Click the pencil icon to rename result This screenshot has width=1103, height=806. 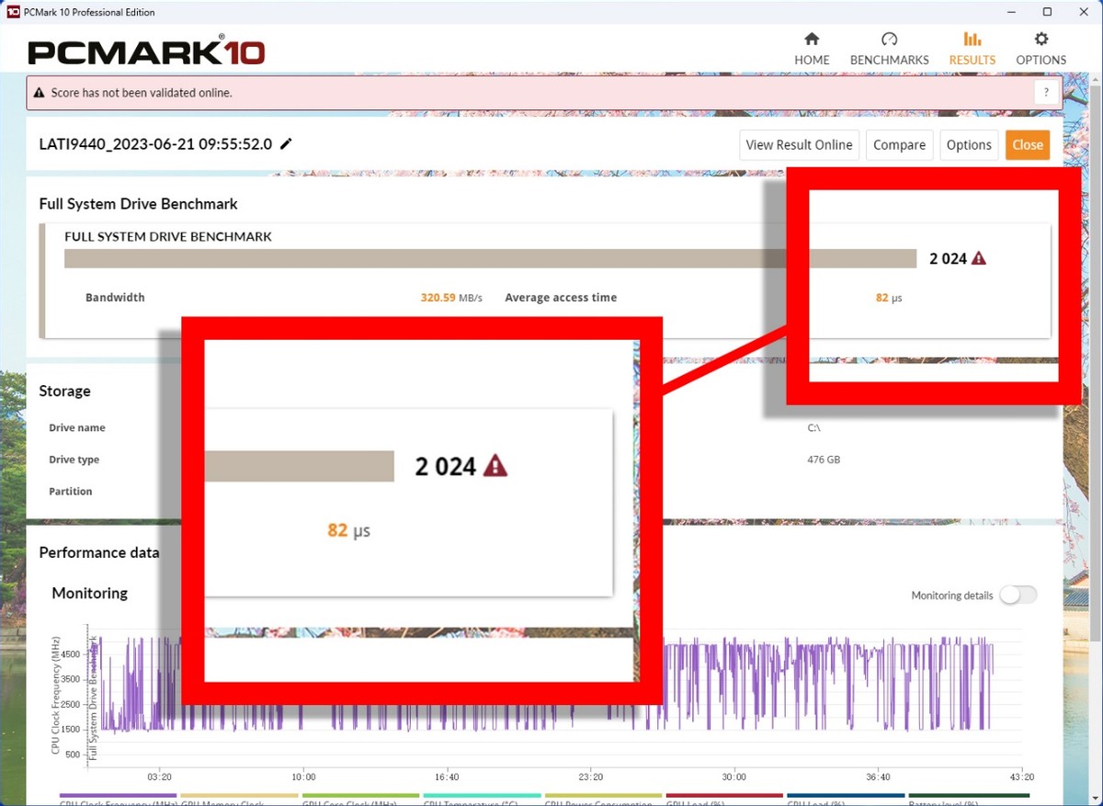tap(286, 143)
